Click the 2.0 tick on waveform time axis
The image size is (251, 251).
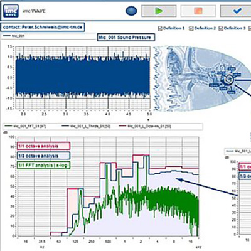point(24,114)
